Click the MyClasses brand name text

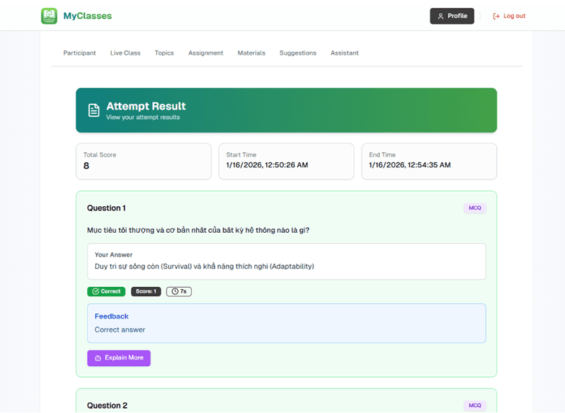pos(88,16)
